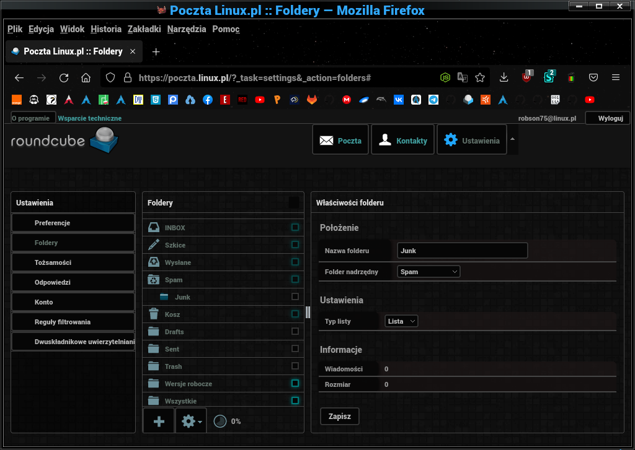Open the Folder nadrzędny dropdown showing Spam
Viewport: 635px width, 450px height.
coord(429,272)
